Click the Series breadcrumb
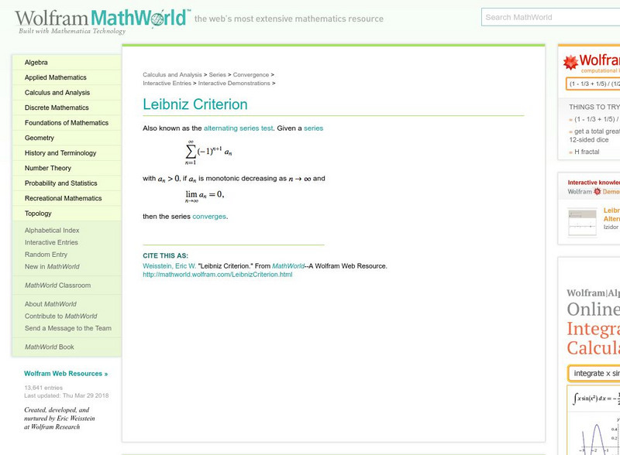 pyautogui.click(x=218, y=74)
